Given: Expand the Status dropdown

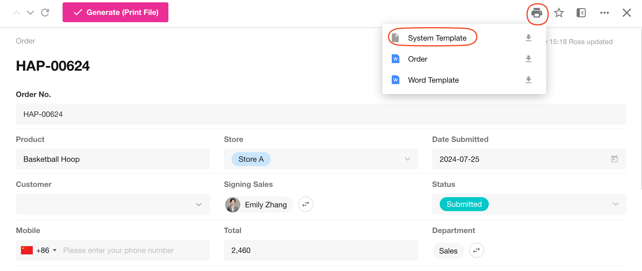Looking at the screenshot, I should coord(615,204).
